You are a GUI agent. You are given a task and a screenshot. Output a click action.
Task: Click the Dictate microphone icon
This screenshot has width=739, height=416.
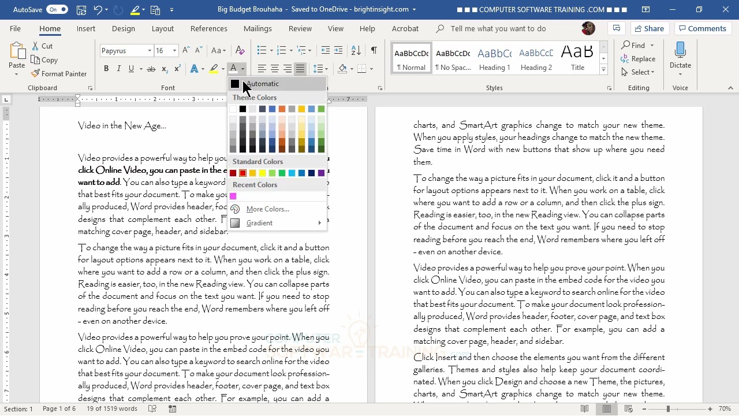click(x=680, y=51)
